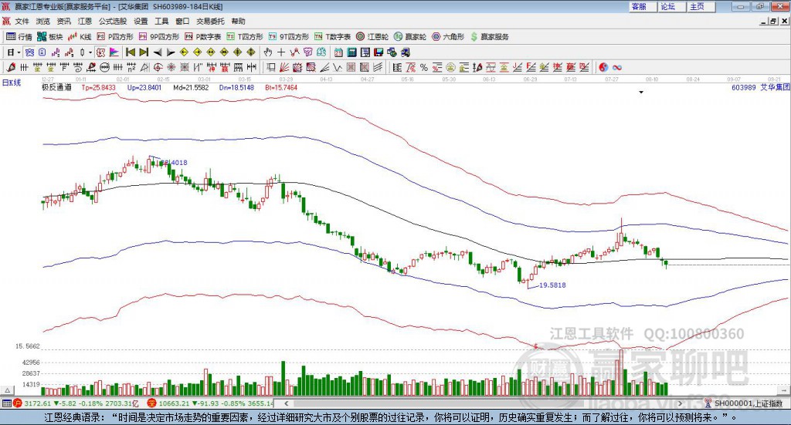Click the n² square tool icon
The width and height of the screenshot is (791, 425).
(131, 67)
